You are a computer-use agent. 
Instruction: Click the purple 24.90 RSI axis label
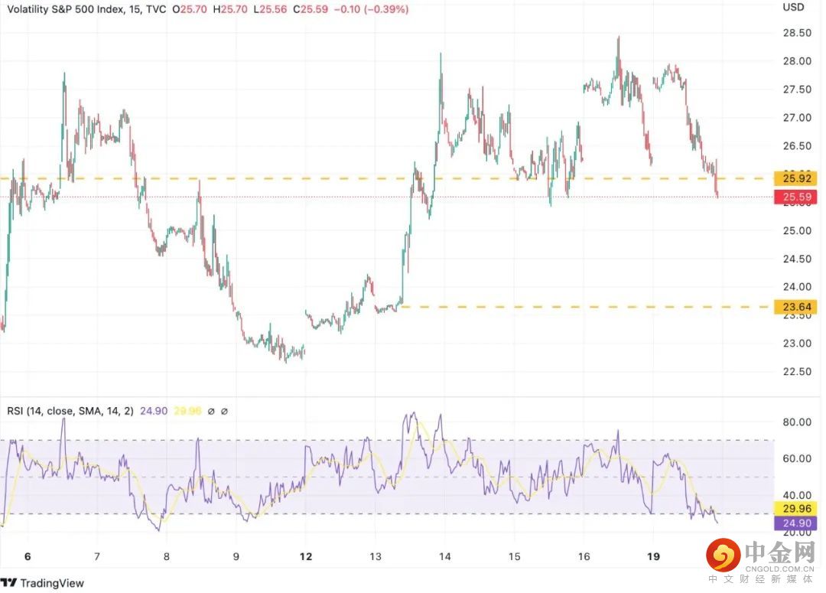coord(796,523)
